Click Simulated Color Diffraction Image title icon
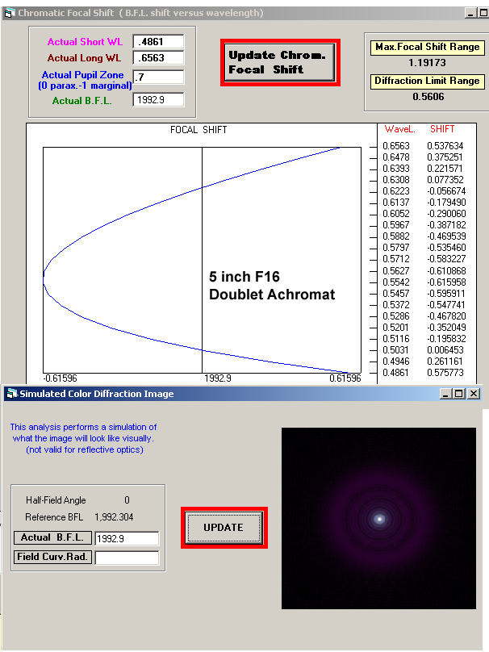Image resolution: width=489 pixels, height=652 pixels. point(12,393)
